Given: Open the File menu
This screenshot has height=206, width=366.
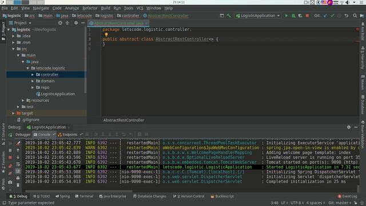Looking at the screenshot, I should click(5, 8).
